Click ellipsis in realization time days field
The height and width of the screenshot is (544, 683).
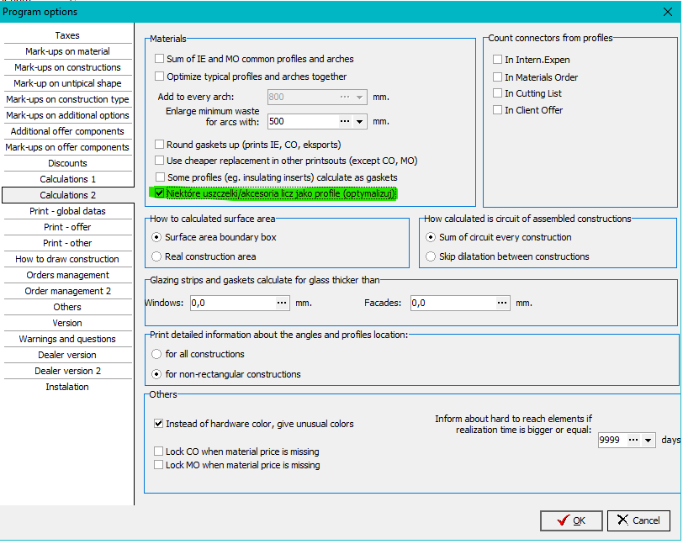633,440
